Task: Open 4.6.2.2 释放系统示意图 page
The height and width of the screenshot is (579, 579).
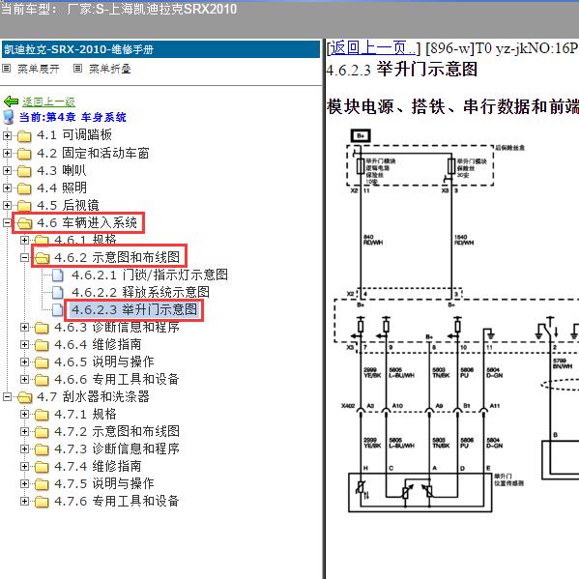Action: tap(140, 292)
